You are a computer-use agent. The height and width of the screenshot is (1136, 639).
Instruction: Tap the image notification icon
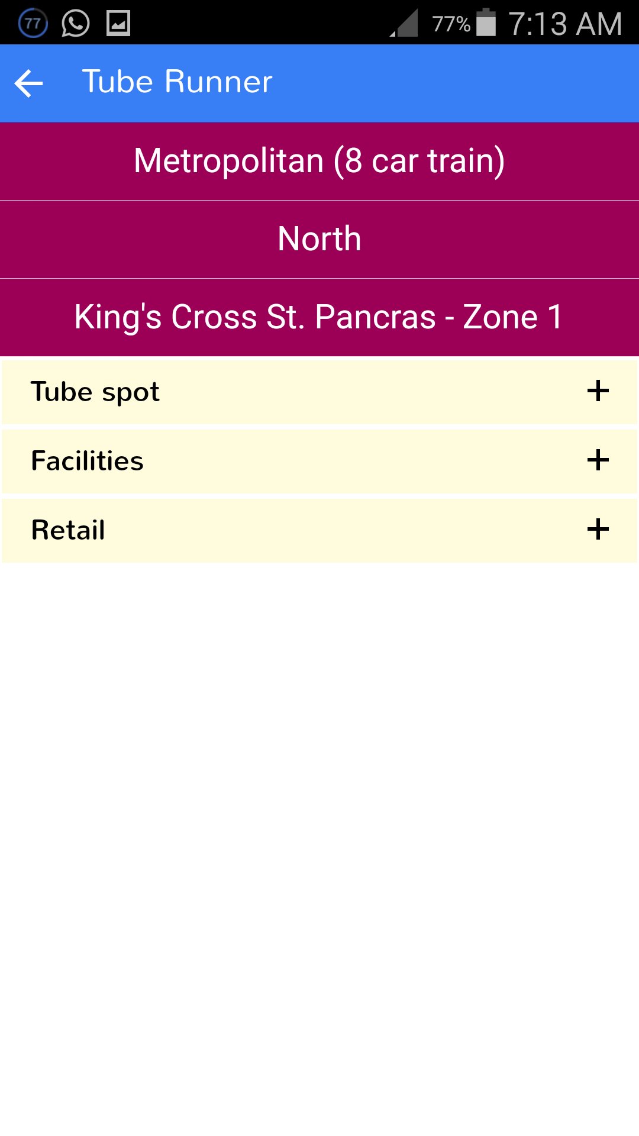click(118, 24)
